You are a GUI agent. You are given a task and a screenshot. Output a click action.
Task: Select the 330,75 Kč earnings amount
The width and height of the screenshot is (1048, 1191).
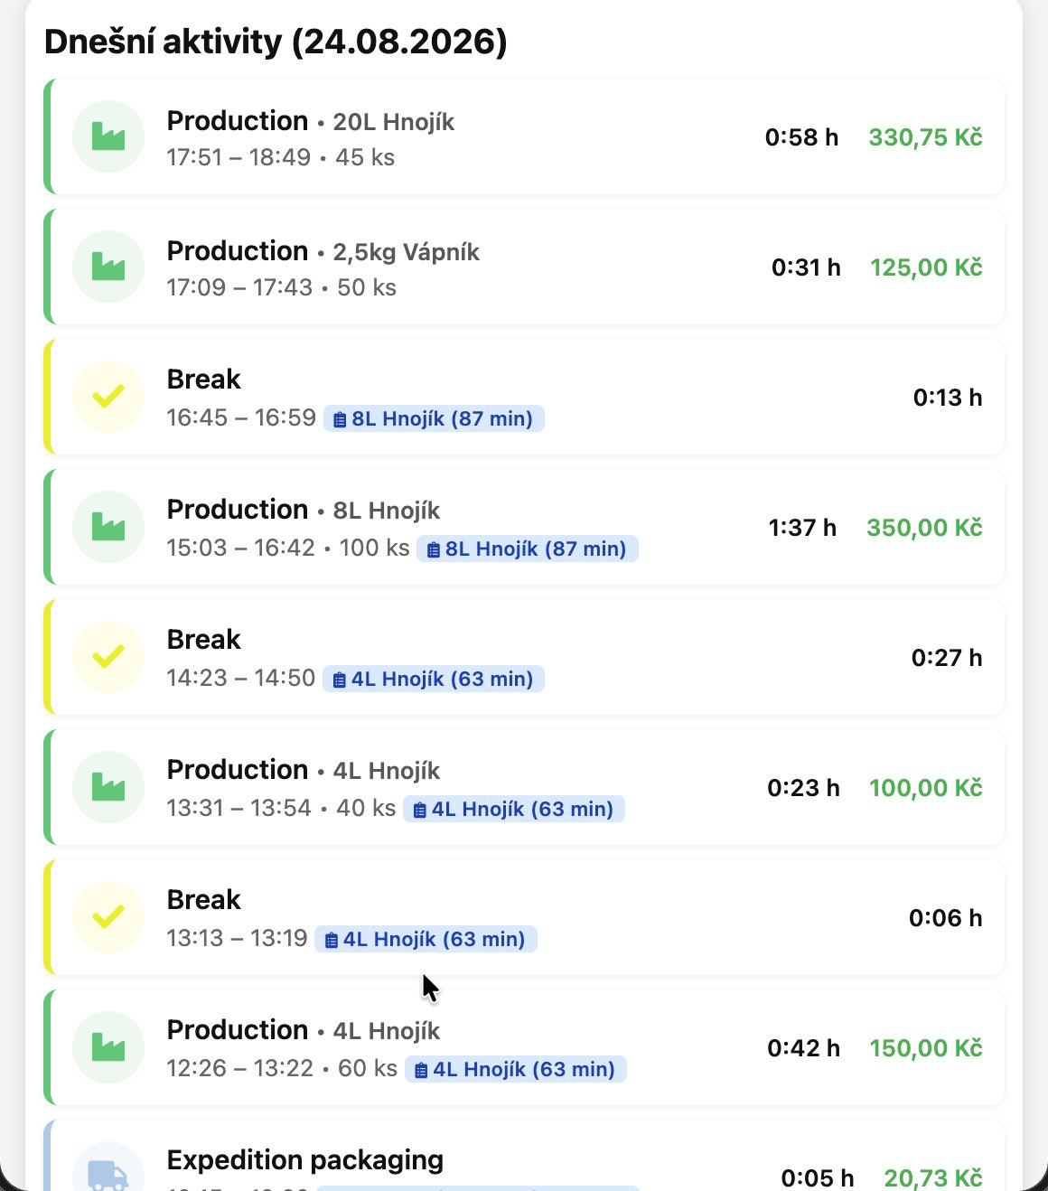pyautogui.click(x=925, y=137)
